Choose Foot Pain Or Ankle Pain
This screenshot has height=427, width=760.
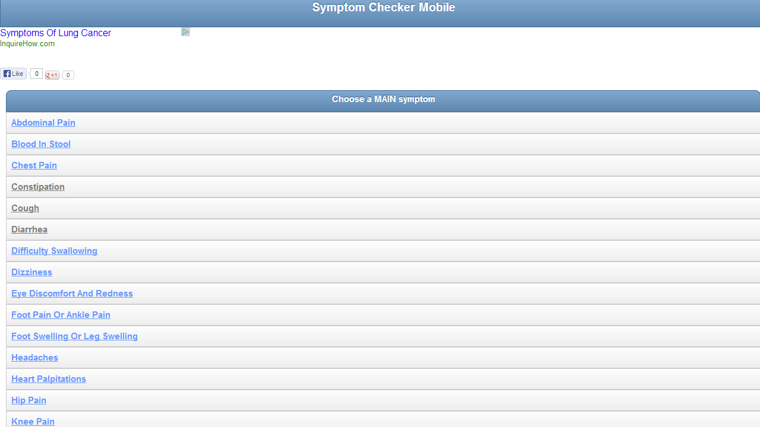click(61, 315)
